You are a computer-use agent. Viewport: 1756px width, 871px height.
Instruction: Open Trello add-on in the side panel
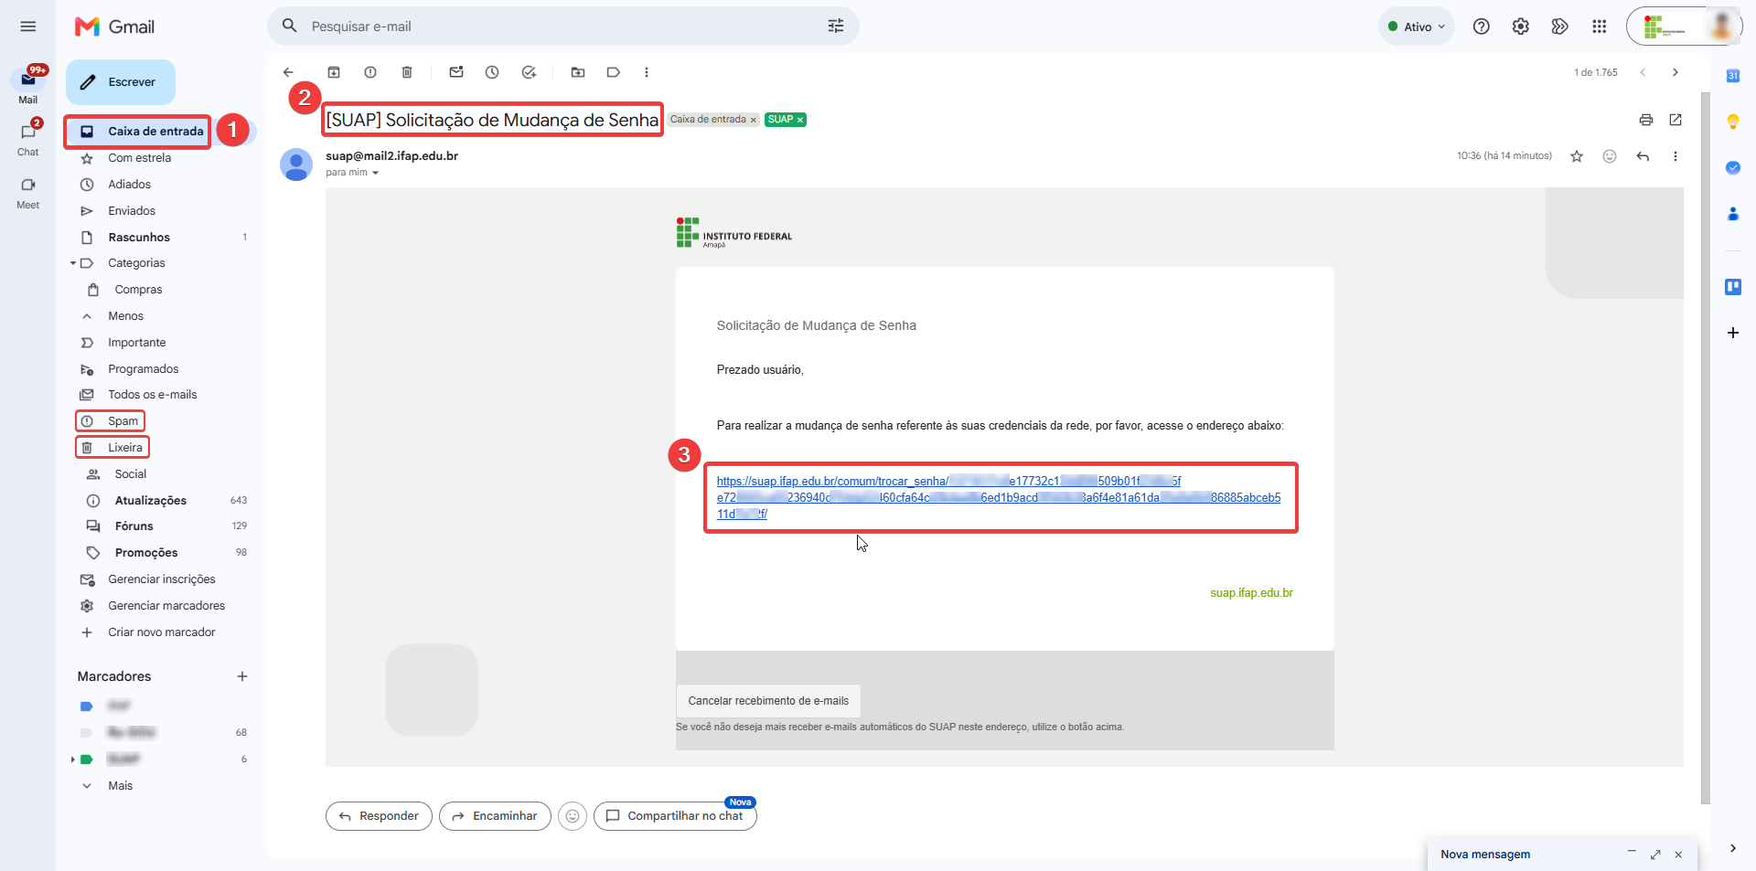click(x=1732, y=287)
